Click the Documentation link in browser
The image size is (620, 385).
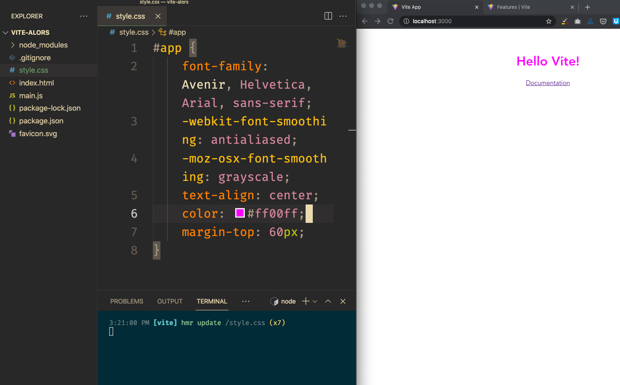pyautogui.click(x=548, y=83)
